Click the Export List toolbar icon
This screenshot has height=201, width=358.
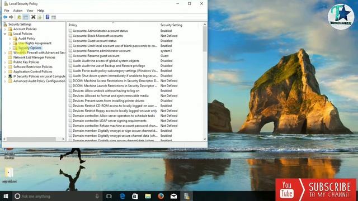[39, 17]
